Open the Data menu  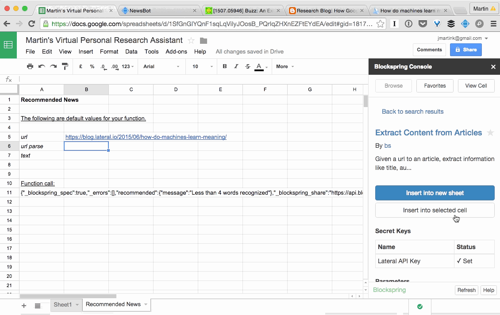(x=131, y=52)
